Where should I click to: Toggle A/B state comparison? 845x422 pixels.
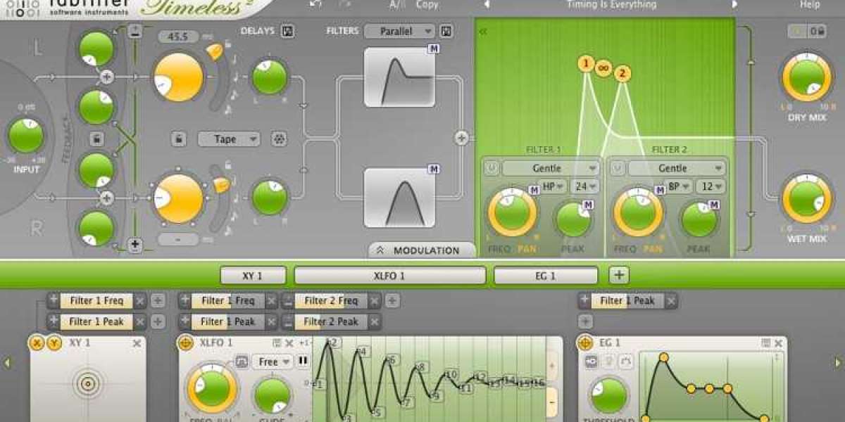click(x=399, y=4)
